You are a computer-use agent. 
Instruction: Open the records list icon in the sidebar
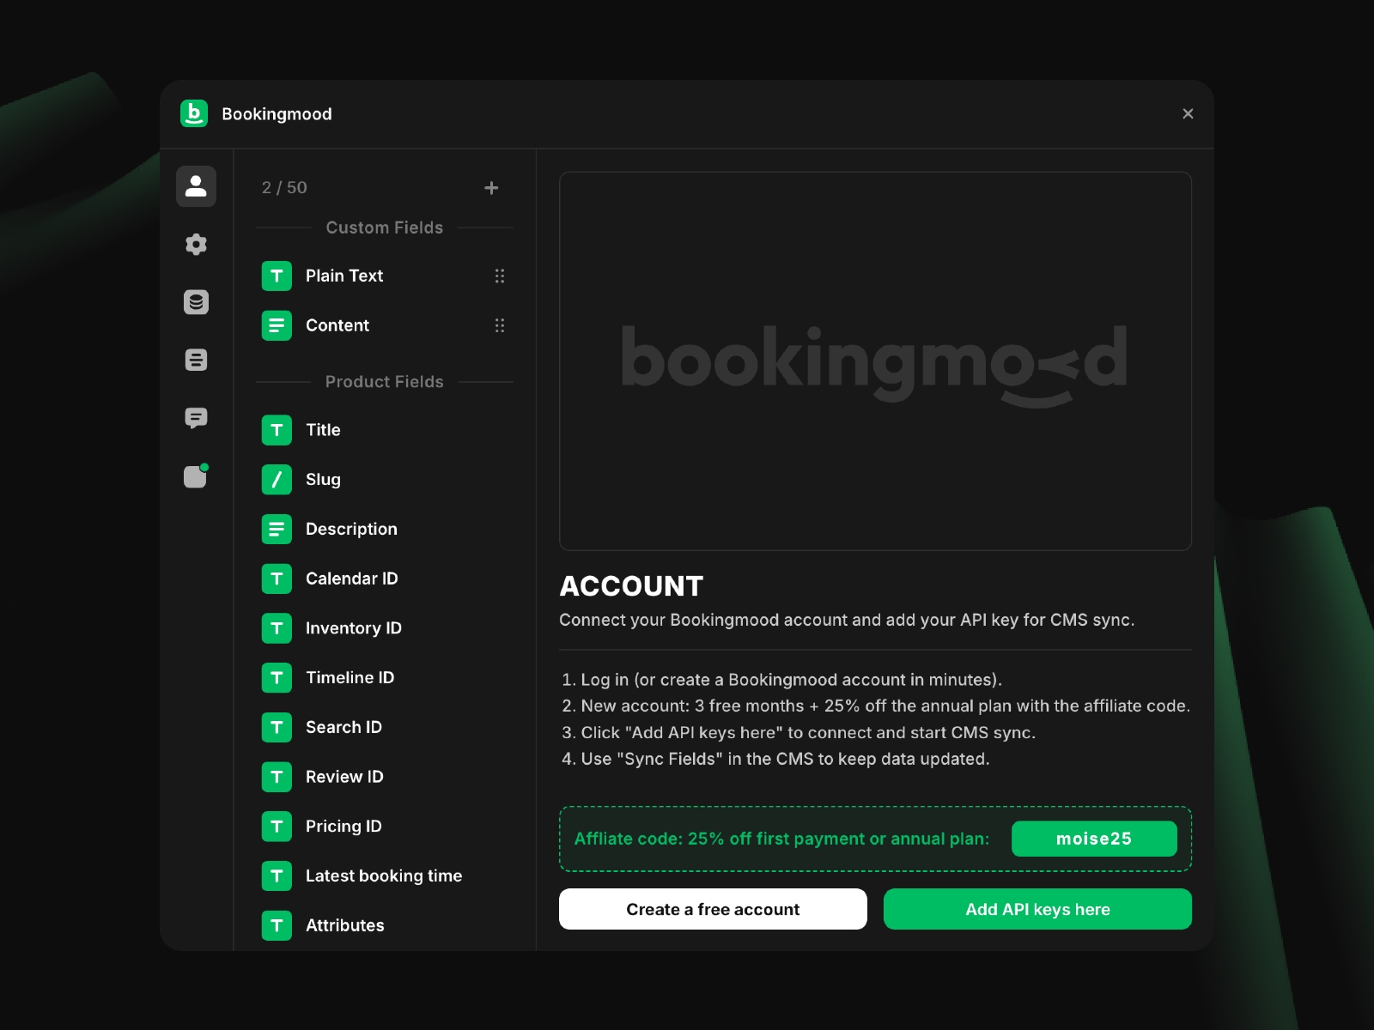tap(196, 360)
